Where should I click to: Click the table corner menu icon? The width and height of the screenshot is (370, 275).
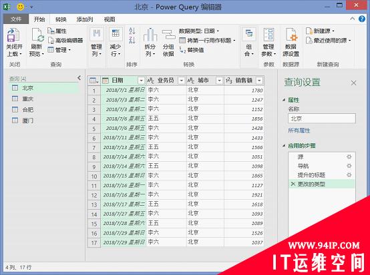tap(94, 81)
